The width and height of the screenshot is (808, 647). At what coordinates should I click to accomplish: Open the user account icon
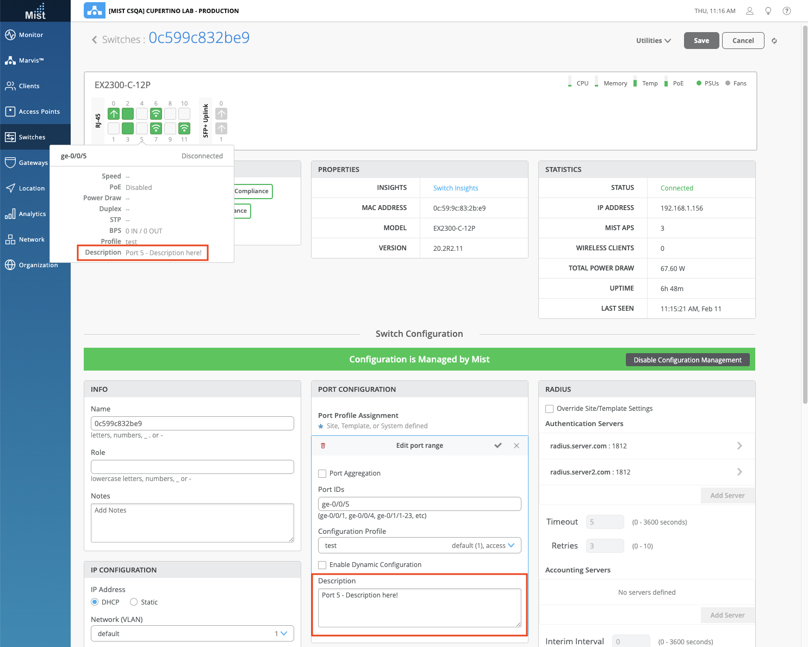pos(750,11)
